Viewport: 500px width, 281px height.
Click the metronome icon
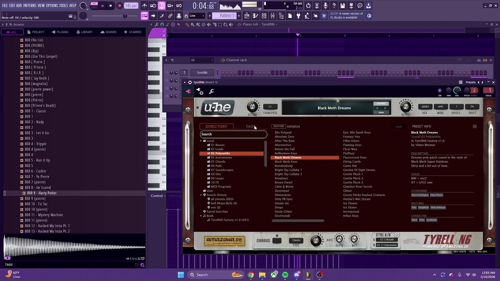[x=145, y=6]
